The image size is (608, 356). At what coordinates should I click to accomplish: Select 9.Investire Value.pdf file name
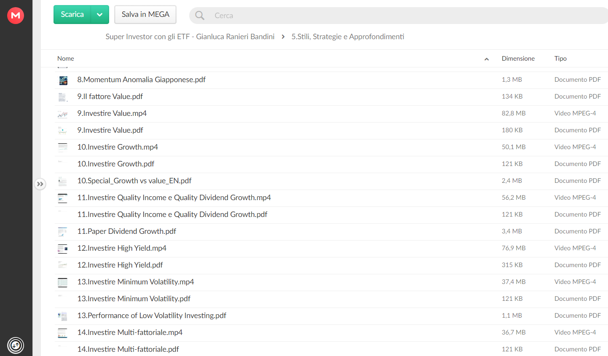[x=110, y=130]
